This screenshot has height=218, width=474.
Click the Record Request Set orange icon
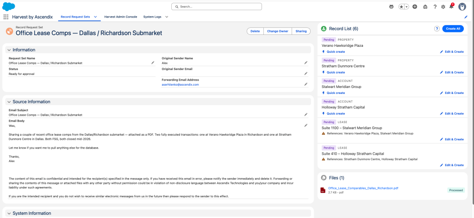click(9, 31)
